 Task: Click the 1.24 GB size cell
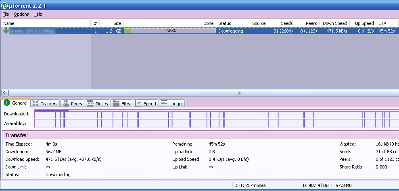pos(113,31)
